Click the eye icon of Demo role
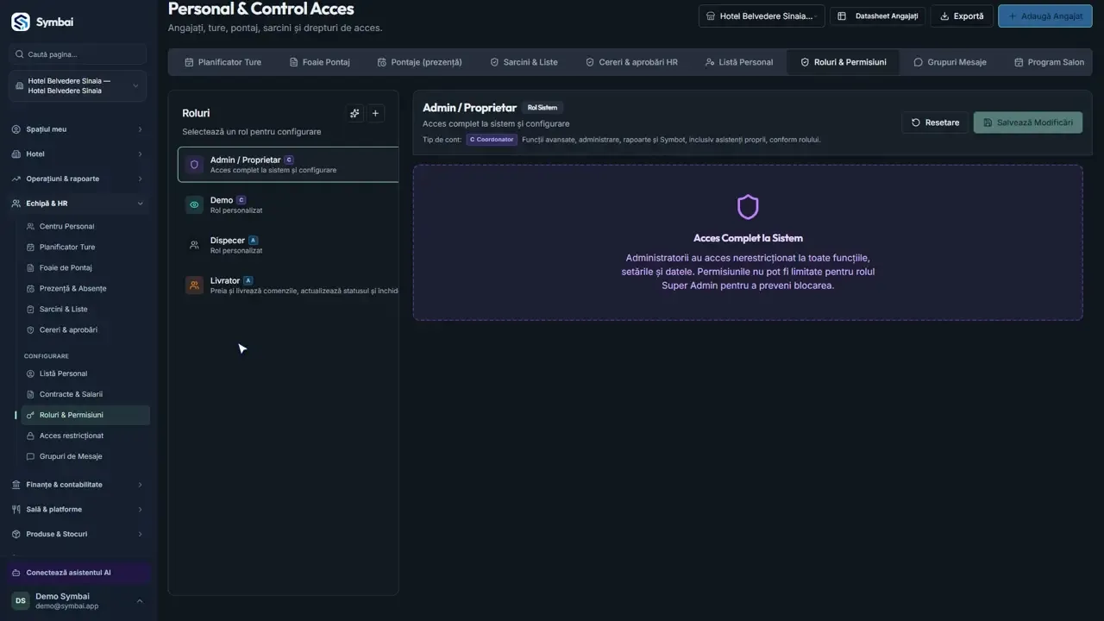Image resolution: width=1104 pixels, height=621 pixels. click(194, 205)
